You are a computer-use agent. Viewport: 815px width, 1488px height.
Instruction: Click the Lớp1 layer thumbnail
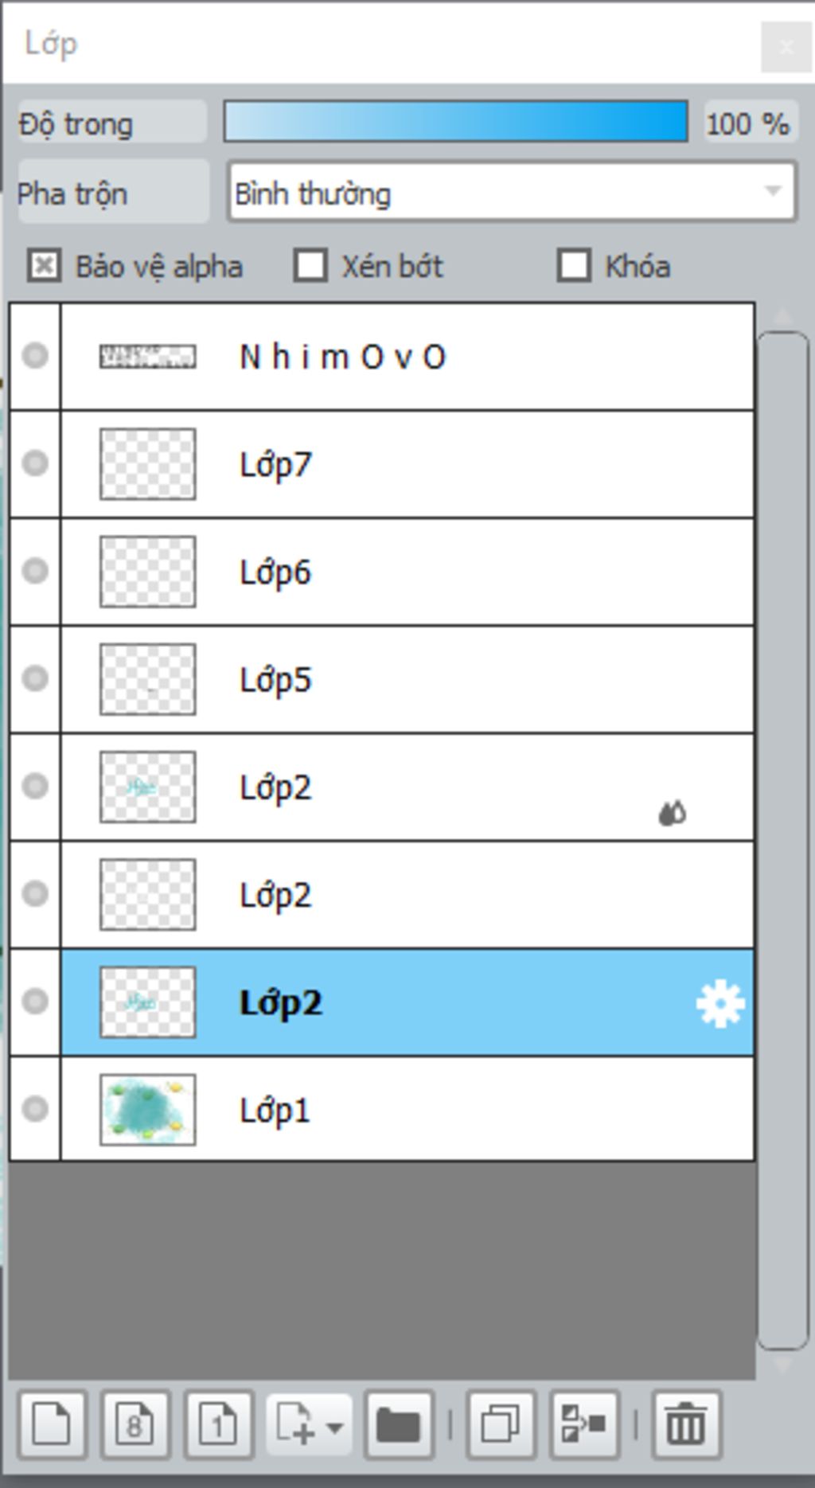coord(148,1109)
